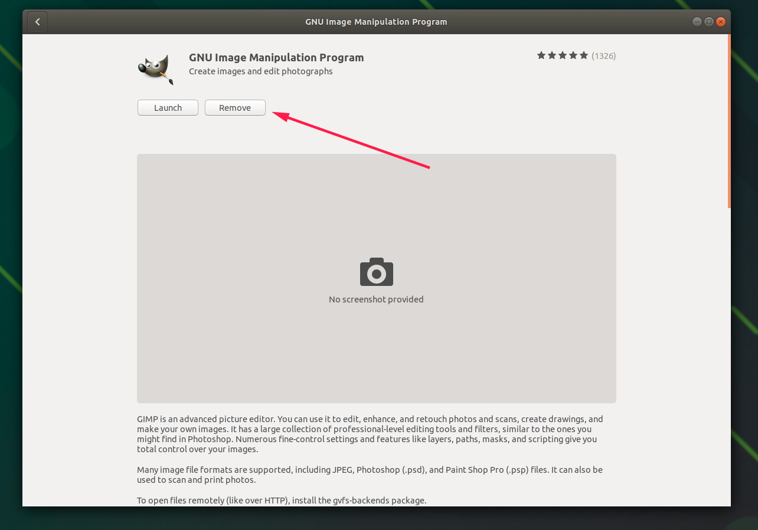Launch the GNU Image Manipulation Program
This screenshot has width=758, height=530.
[168, 108]
